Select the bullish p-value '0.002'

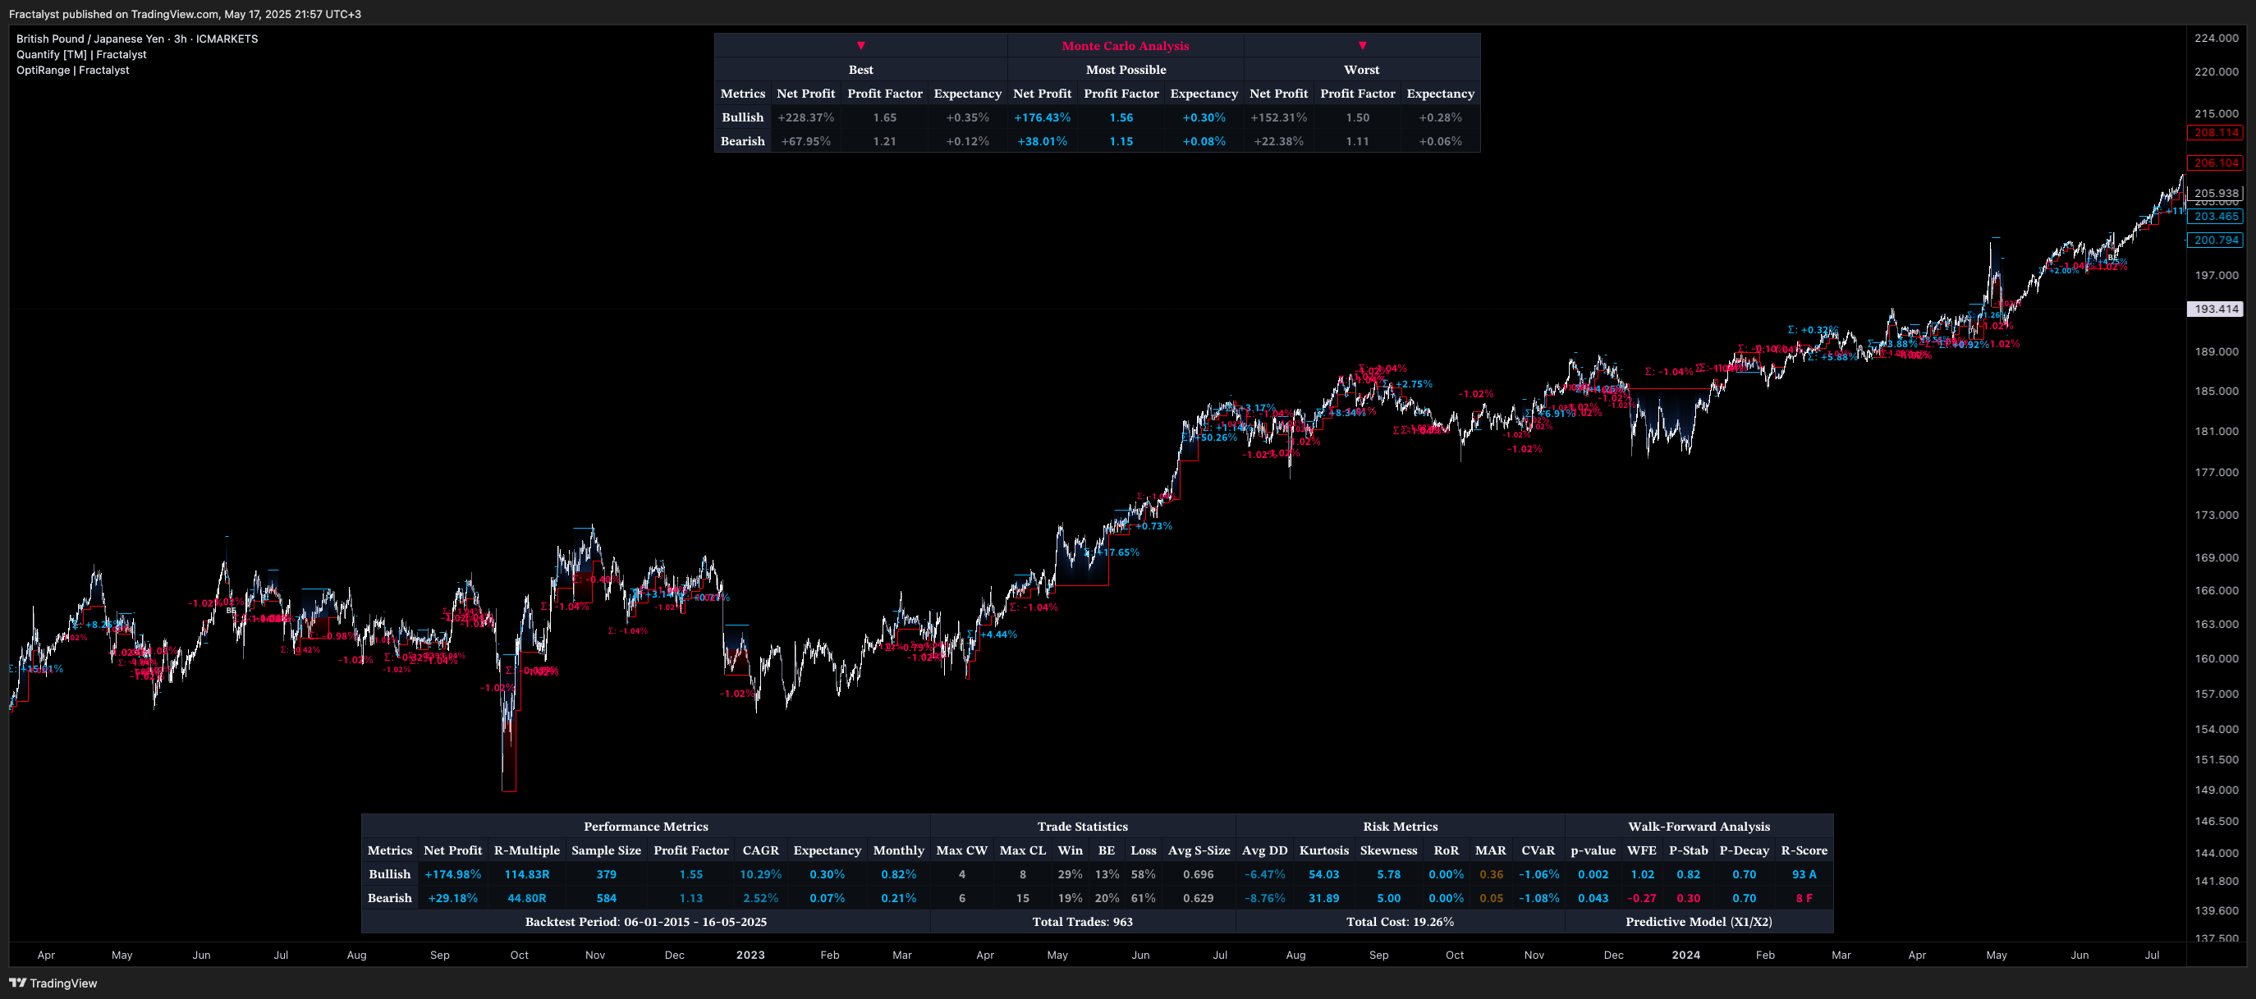[x=1593, y=875]
